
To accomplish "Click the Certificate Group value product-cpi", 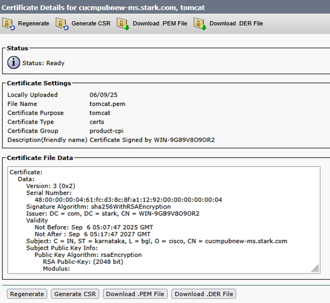I will (107, 131).
